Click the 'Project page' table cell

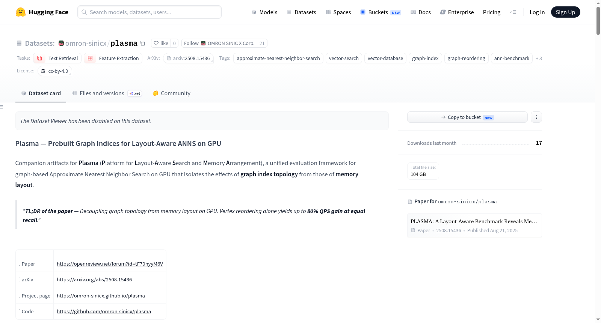(35, 296)
